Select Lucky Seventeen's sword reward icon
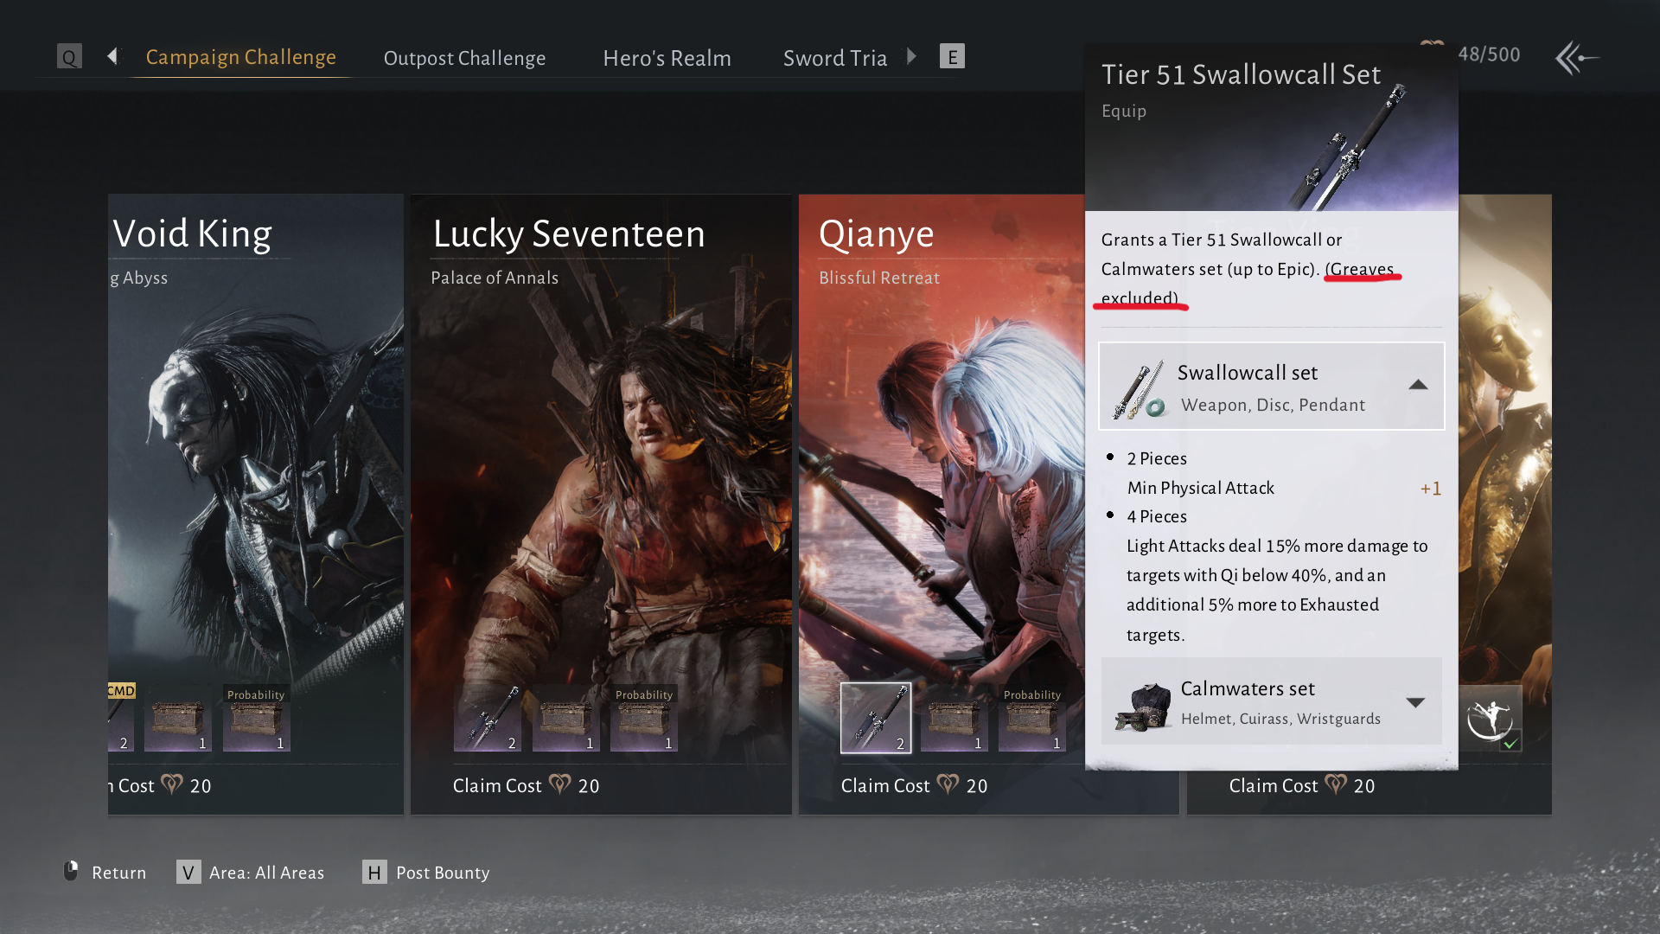Screen dimensions: 1660x934 point(488,718)
